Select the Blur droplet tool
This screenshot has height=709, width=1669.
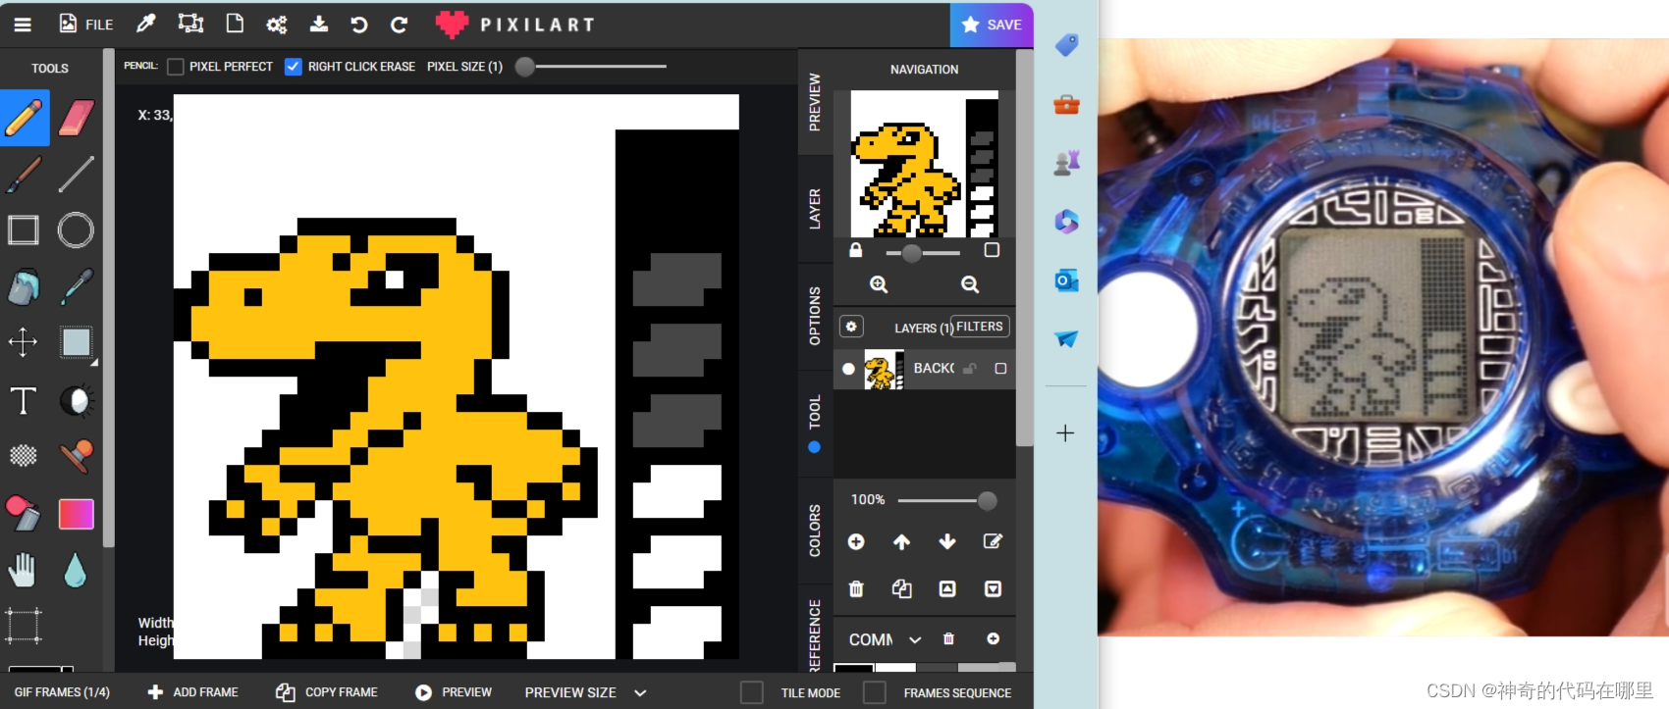(x=76, y=570)
